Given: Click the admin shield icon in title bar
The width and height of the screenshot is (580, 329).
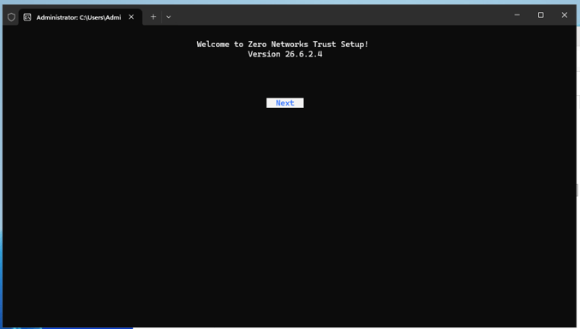Looking at the screenshot, I should [11, 17].
